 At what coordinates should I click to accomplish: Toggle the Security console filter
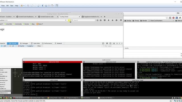coord(21,46)
